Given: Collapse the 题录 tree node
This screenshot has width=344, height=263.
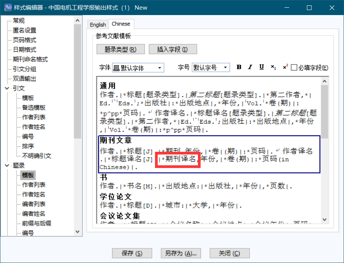Looking at the screenshot, I should [7, 165].
